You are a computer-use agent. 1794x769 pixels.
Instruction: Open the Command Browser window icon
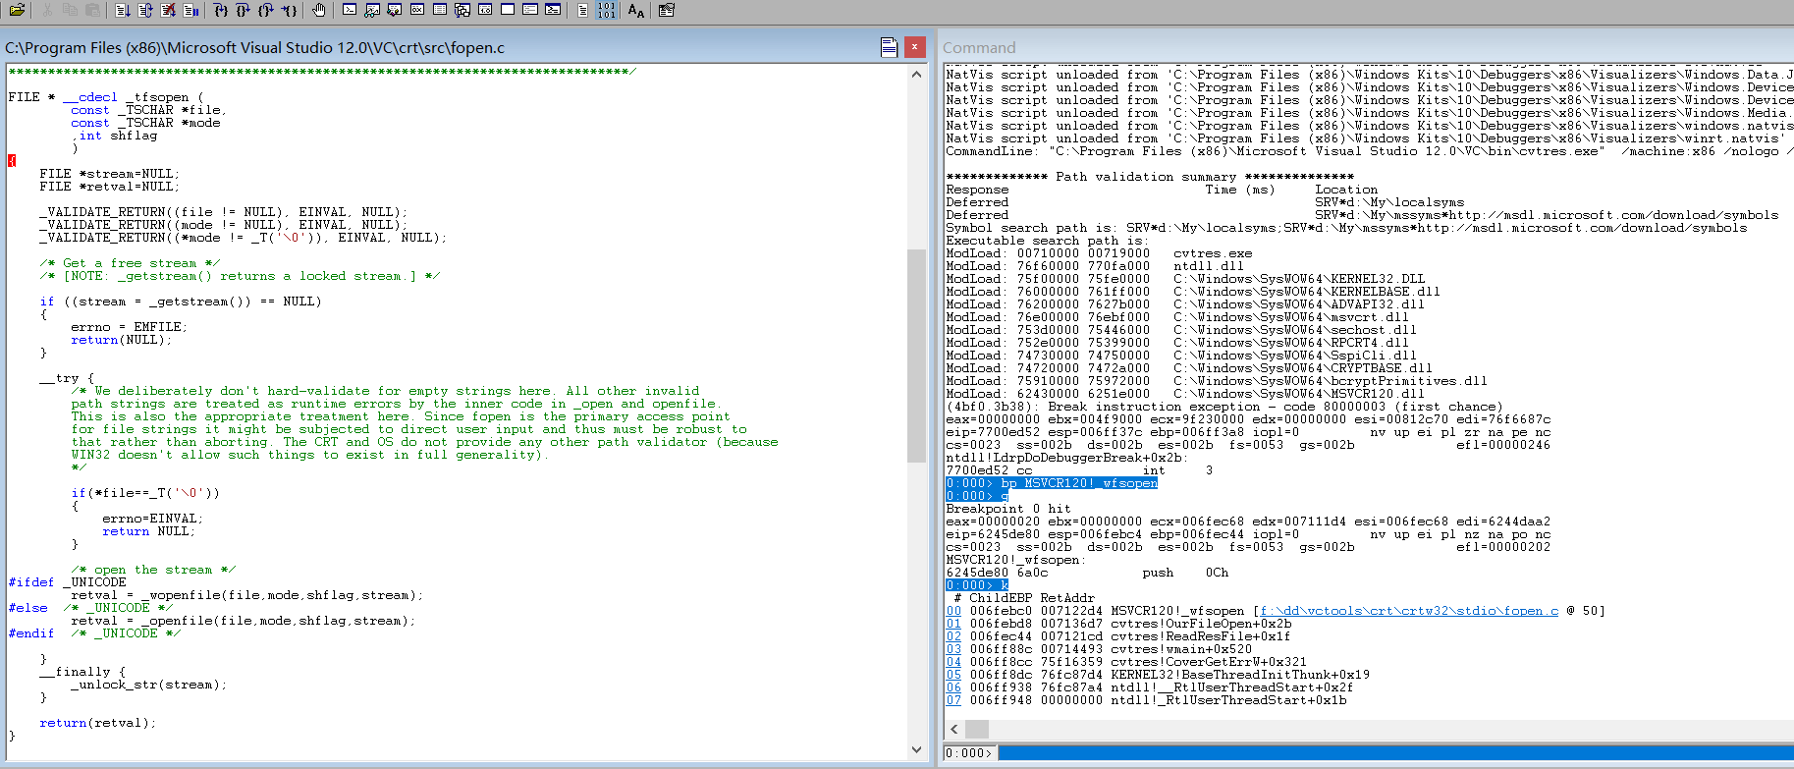(553, 10)
